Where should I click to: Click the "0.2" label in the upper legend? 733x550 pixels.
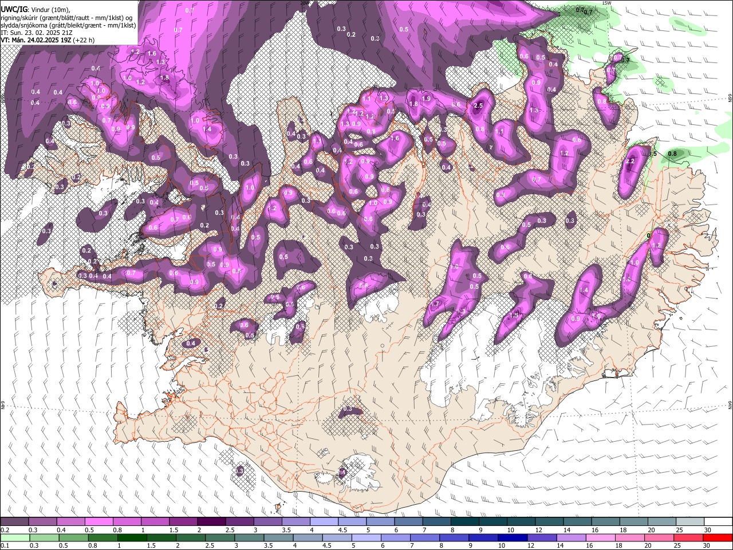5,531
